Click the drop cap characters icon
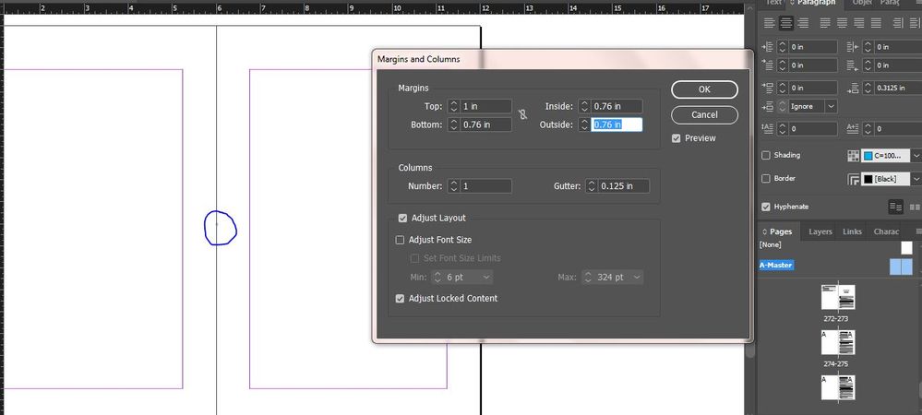Screen dimensions: 922x415 coord(853,128)
